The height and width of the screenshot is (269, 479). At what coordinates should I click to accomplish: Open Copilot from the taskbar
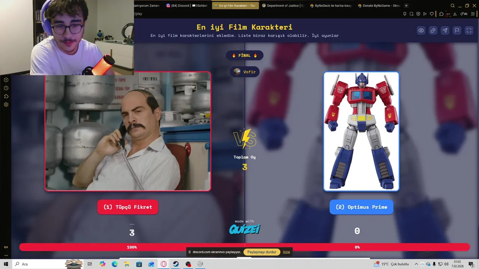click(x=103, y=264)
